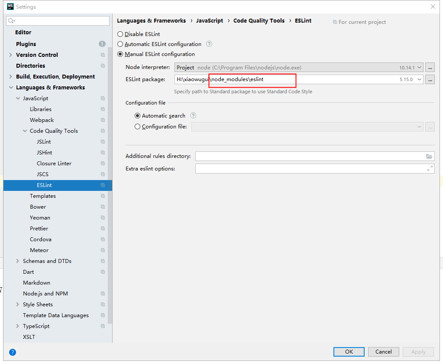Click the Code Quality Tools breadcrumb

[259, 21]
